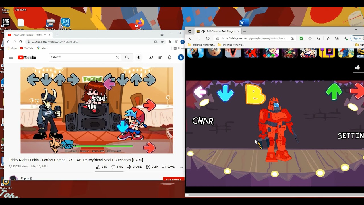Open the Chrome Reading list
Image resolution: width=364 pixels, height=205 pixels.
[x=179, y=48]
